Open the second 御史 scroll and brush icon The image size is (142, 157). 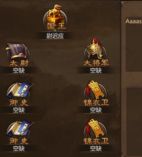(x=20, y=129)
